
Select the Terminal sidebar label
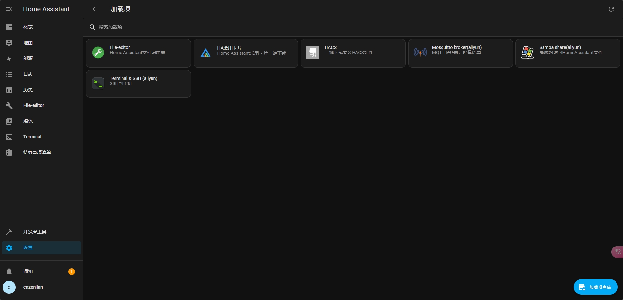tap(32, 137)
